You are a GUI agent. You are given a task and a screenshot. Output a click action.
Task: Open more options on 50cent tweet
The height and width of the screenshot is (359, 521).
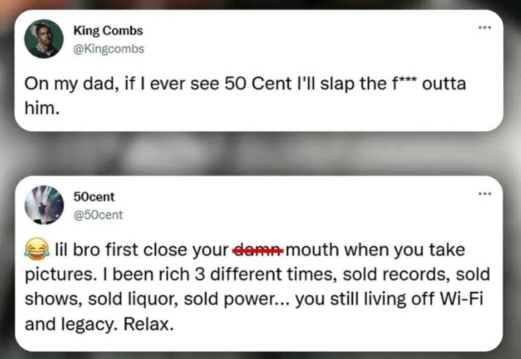484,195
